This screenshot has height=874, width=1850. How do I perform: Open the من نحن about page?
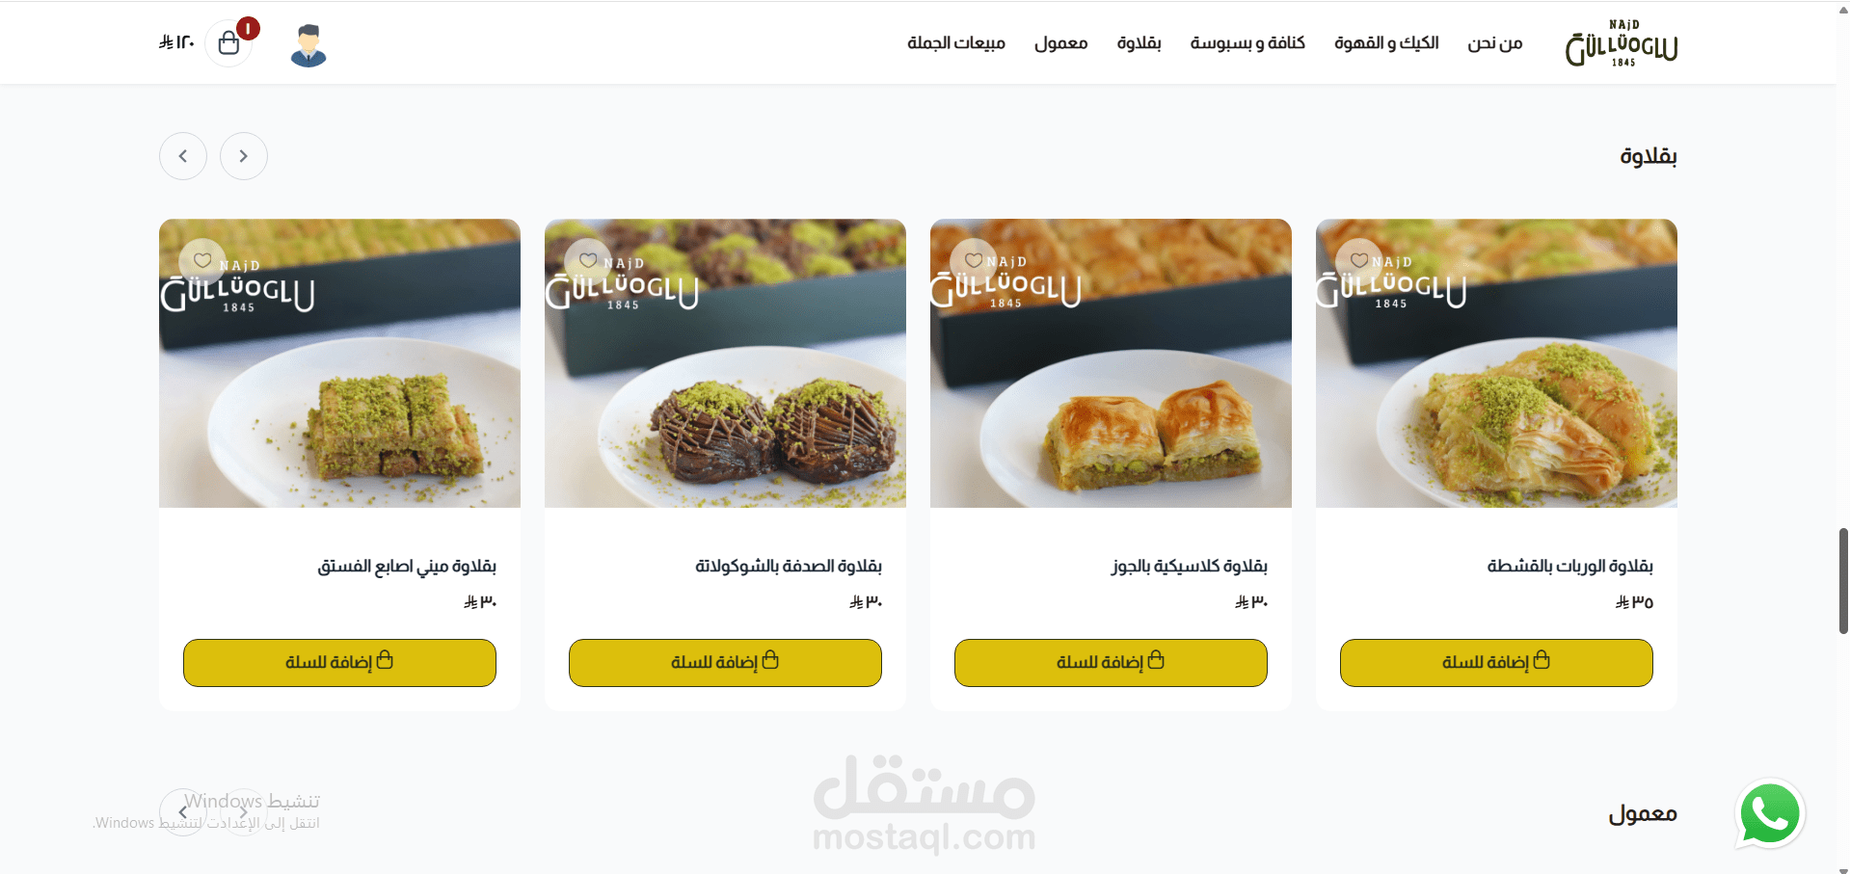(1495, 43)
